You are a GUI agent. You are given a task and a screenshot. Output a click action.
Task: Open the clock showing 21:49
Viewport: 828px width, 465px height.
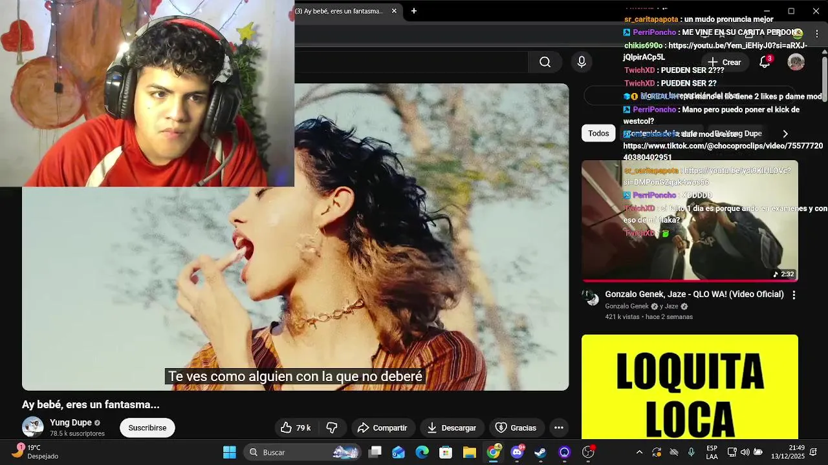pos(788,452)
